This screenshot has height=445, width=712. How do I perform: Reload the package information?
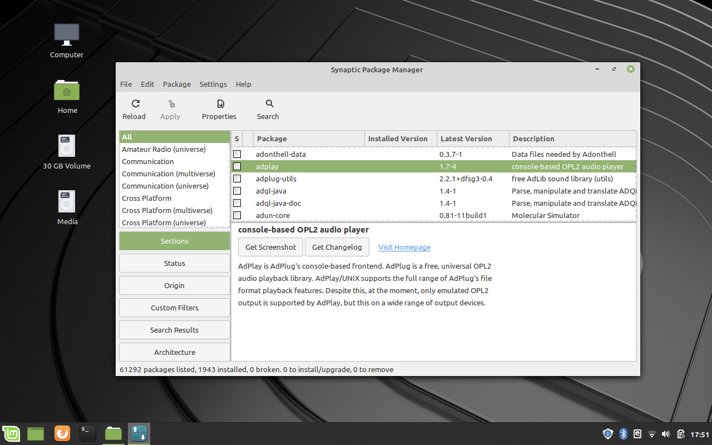[134, 109]
